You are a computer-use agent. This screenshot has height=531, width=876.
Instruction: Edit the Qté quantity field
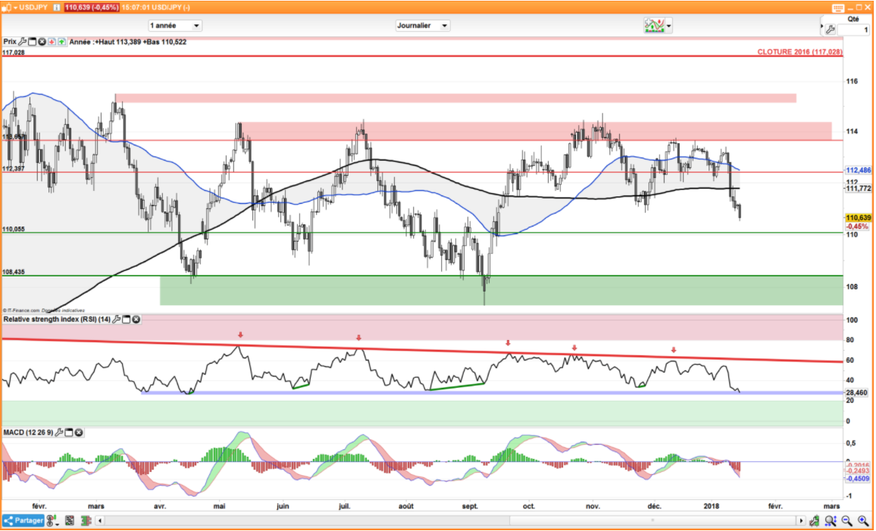coord(854,30)
